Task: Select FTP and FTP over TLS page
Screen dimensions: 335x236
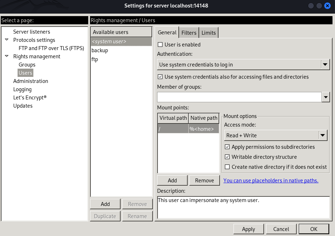Action: tap(51, 48)
